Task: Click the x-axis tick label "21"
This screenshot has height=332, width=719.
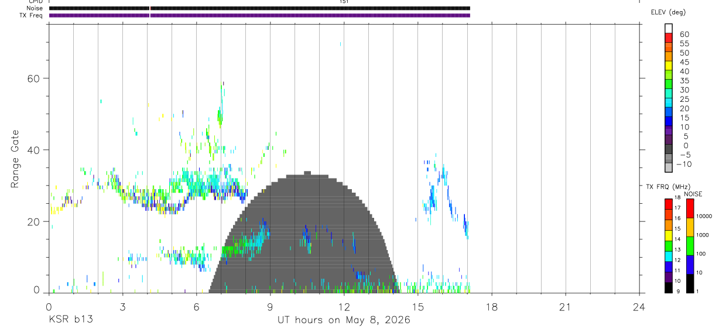Action: click(x=565, y=306)
